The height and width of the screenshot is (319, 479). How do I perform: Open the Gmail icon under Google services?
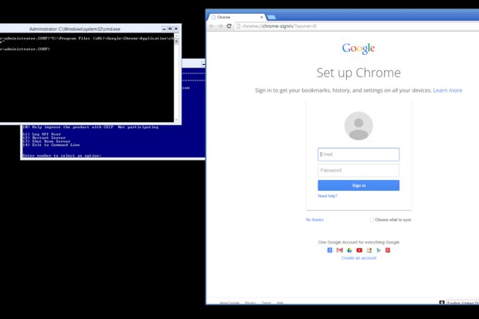[339, 250]
